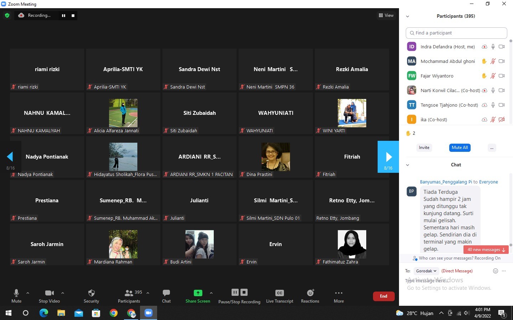Open the Gorodak recipient dropdown
513x320 pixels.
(x=426, y=271)
